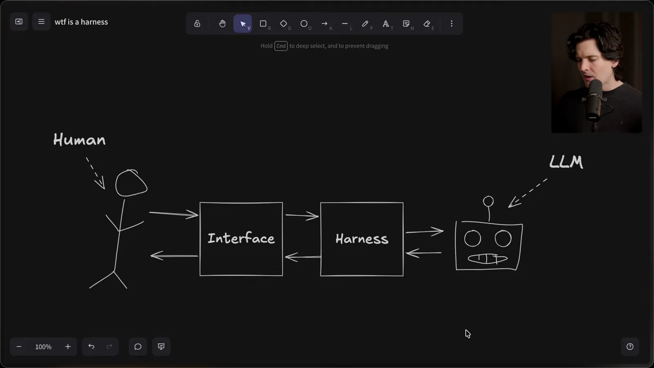Undo the last action

(91, 347)
